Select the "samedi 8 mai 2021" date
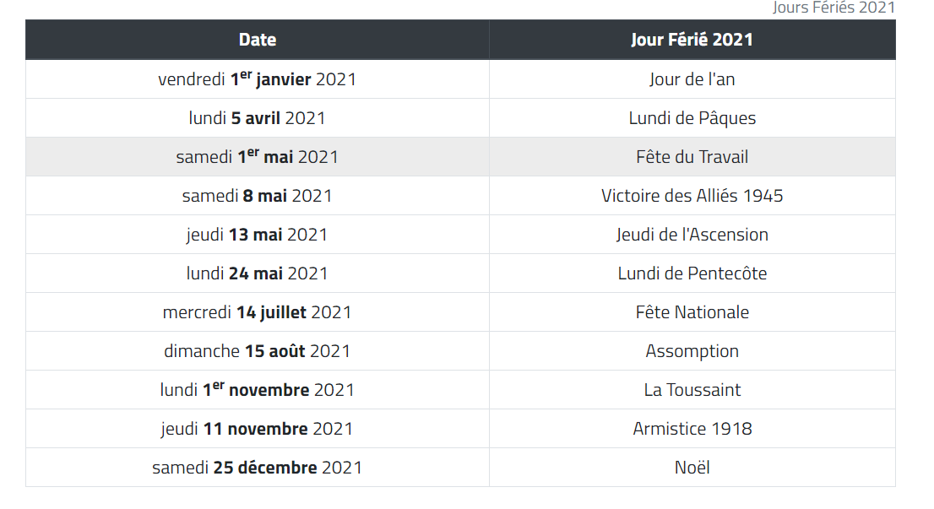Screen dimensions: 934x509 [x=258, y=196]
